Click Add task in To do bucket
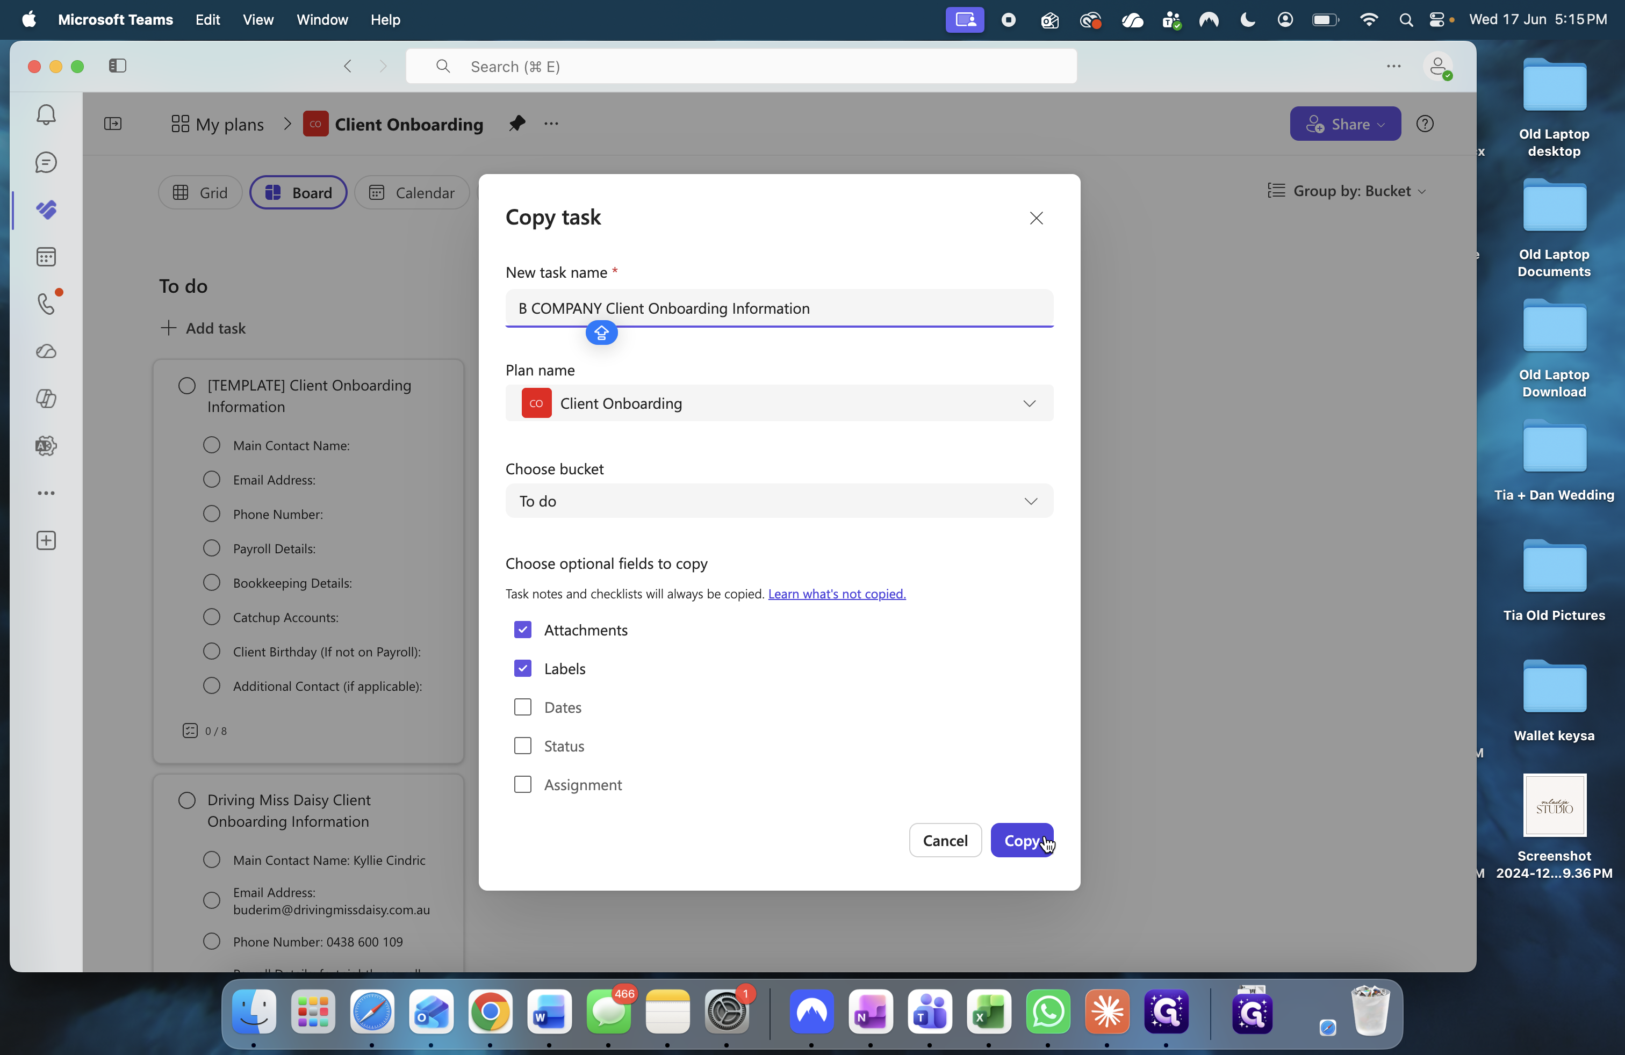The width and height of the screenshot is (1625, 1055). coord(203,328)
